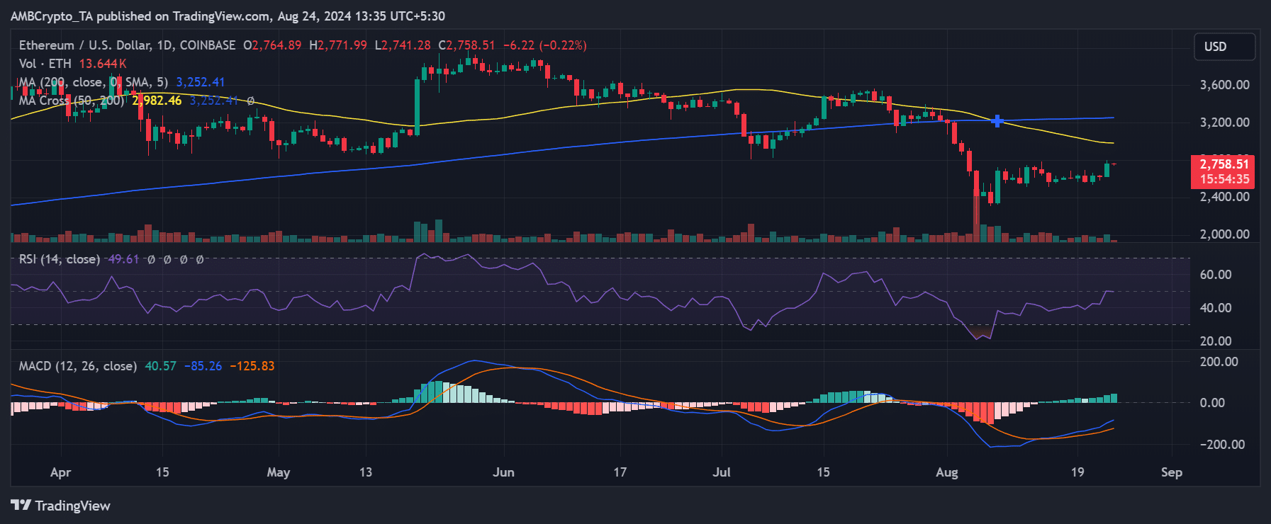
Task: Click the RSI 40.00 axis label
Action: (1215, 308)
